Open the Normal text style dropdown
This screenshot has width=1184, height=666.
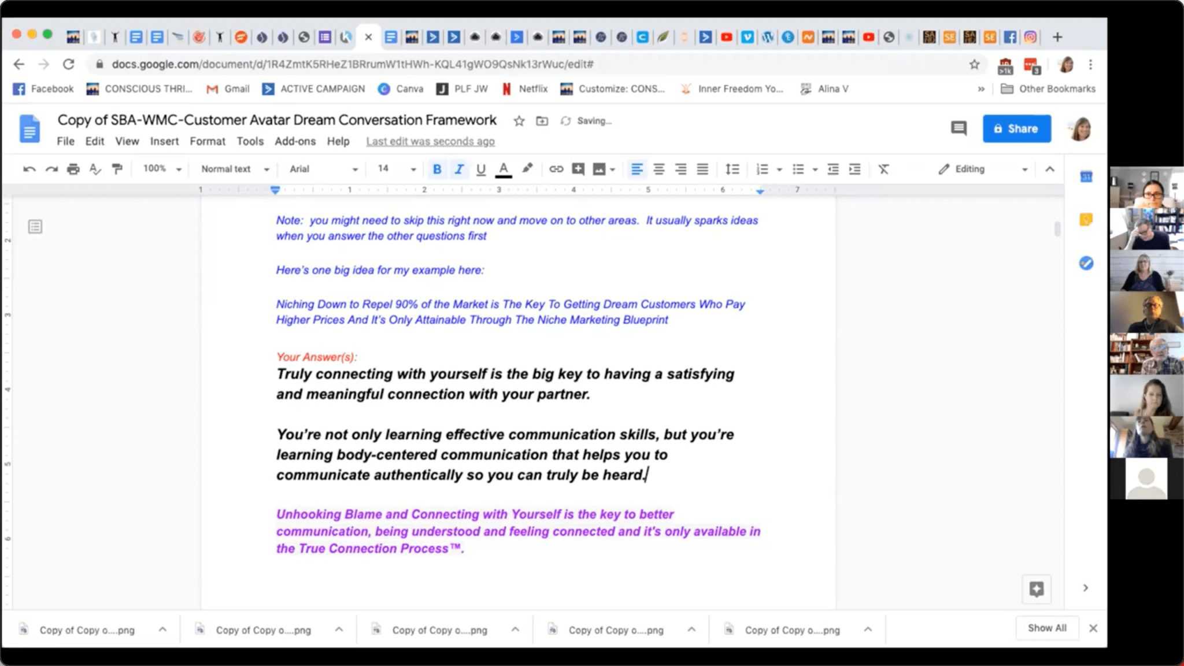click(x=235, y=169)
